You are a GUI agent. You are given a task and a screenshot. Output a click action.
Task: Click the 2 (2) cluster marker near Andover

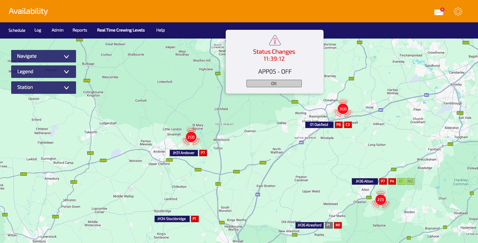191,137
